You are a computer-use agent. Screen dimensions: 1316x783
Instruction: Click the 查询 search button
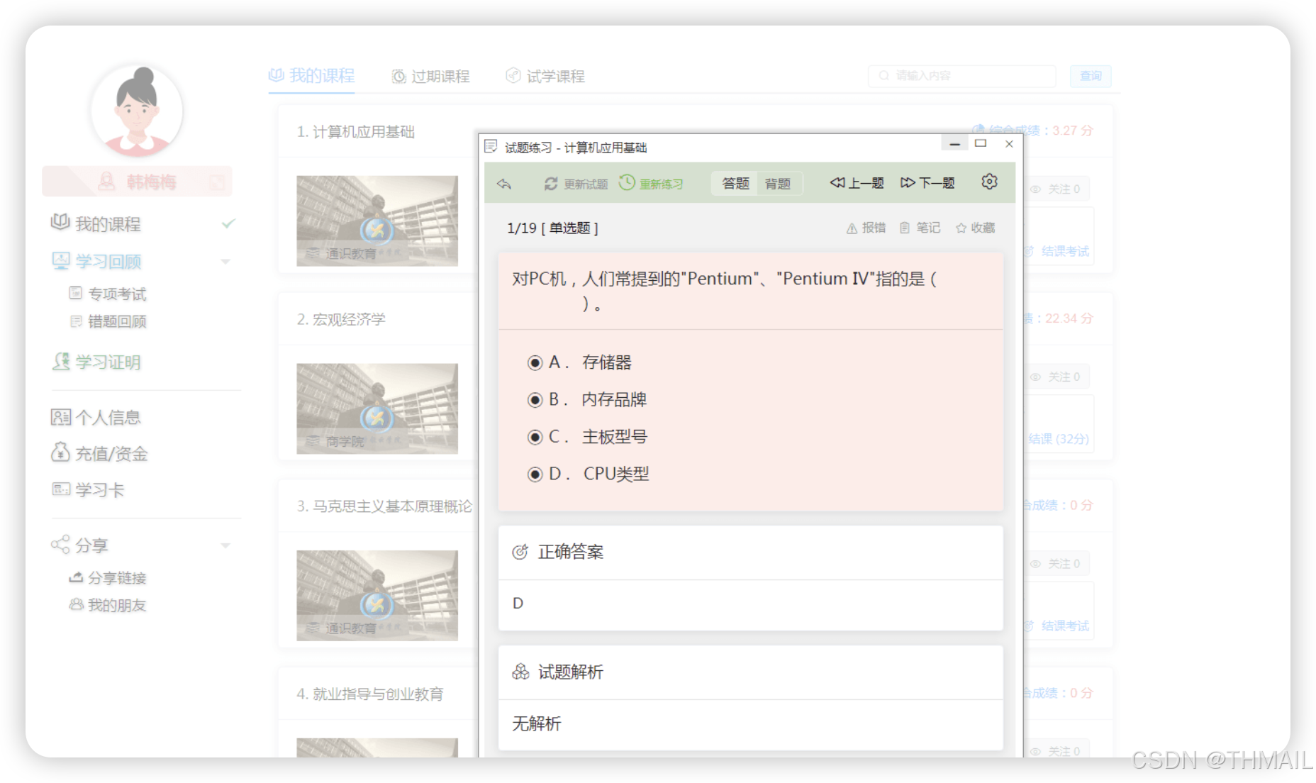pyautogui.click(x=1091, y=76)
